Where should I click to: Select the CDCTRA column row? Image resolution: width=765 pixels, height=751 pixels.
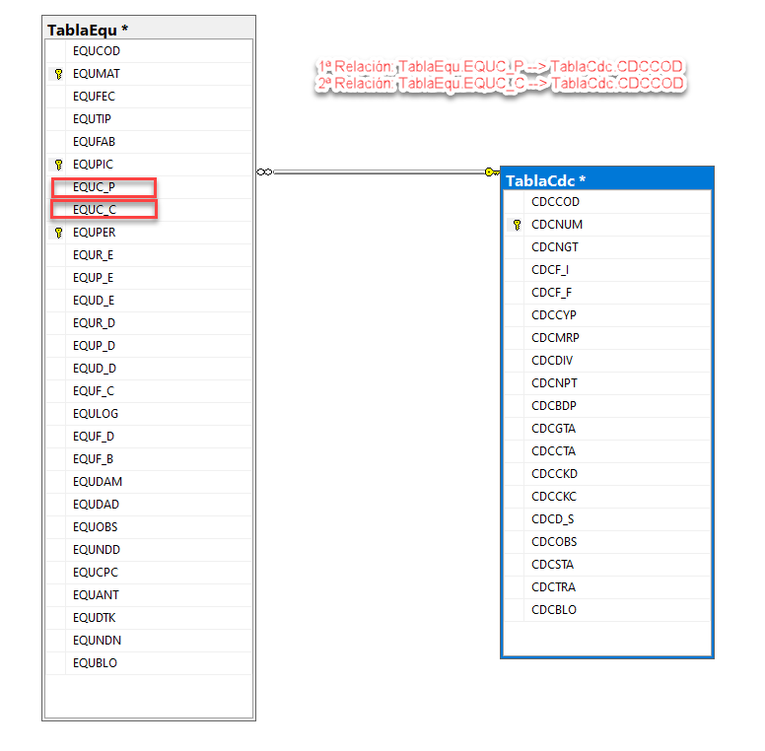click(x=607, y=587)
